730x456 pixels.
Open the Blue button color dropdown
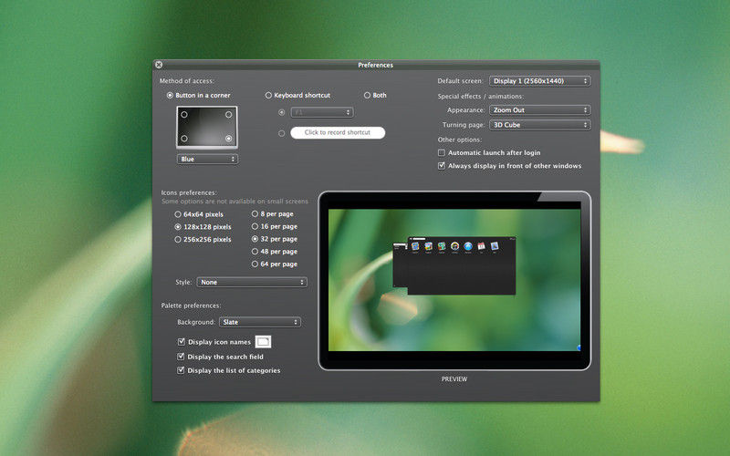[207, 159]
